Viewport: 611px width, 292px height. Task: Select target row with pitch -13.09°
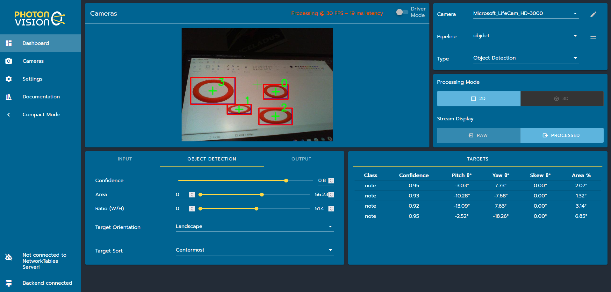tap(478, 206)
